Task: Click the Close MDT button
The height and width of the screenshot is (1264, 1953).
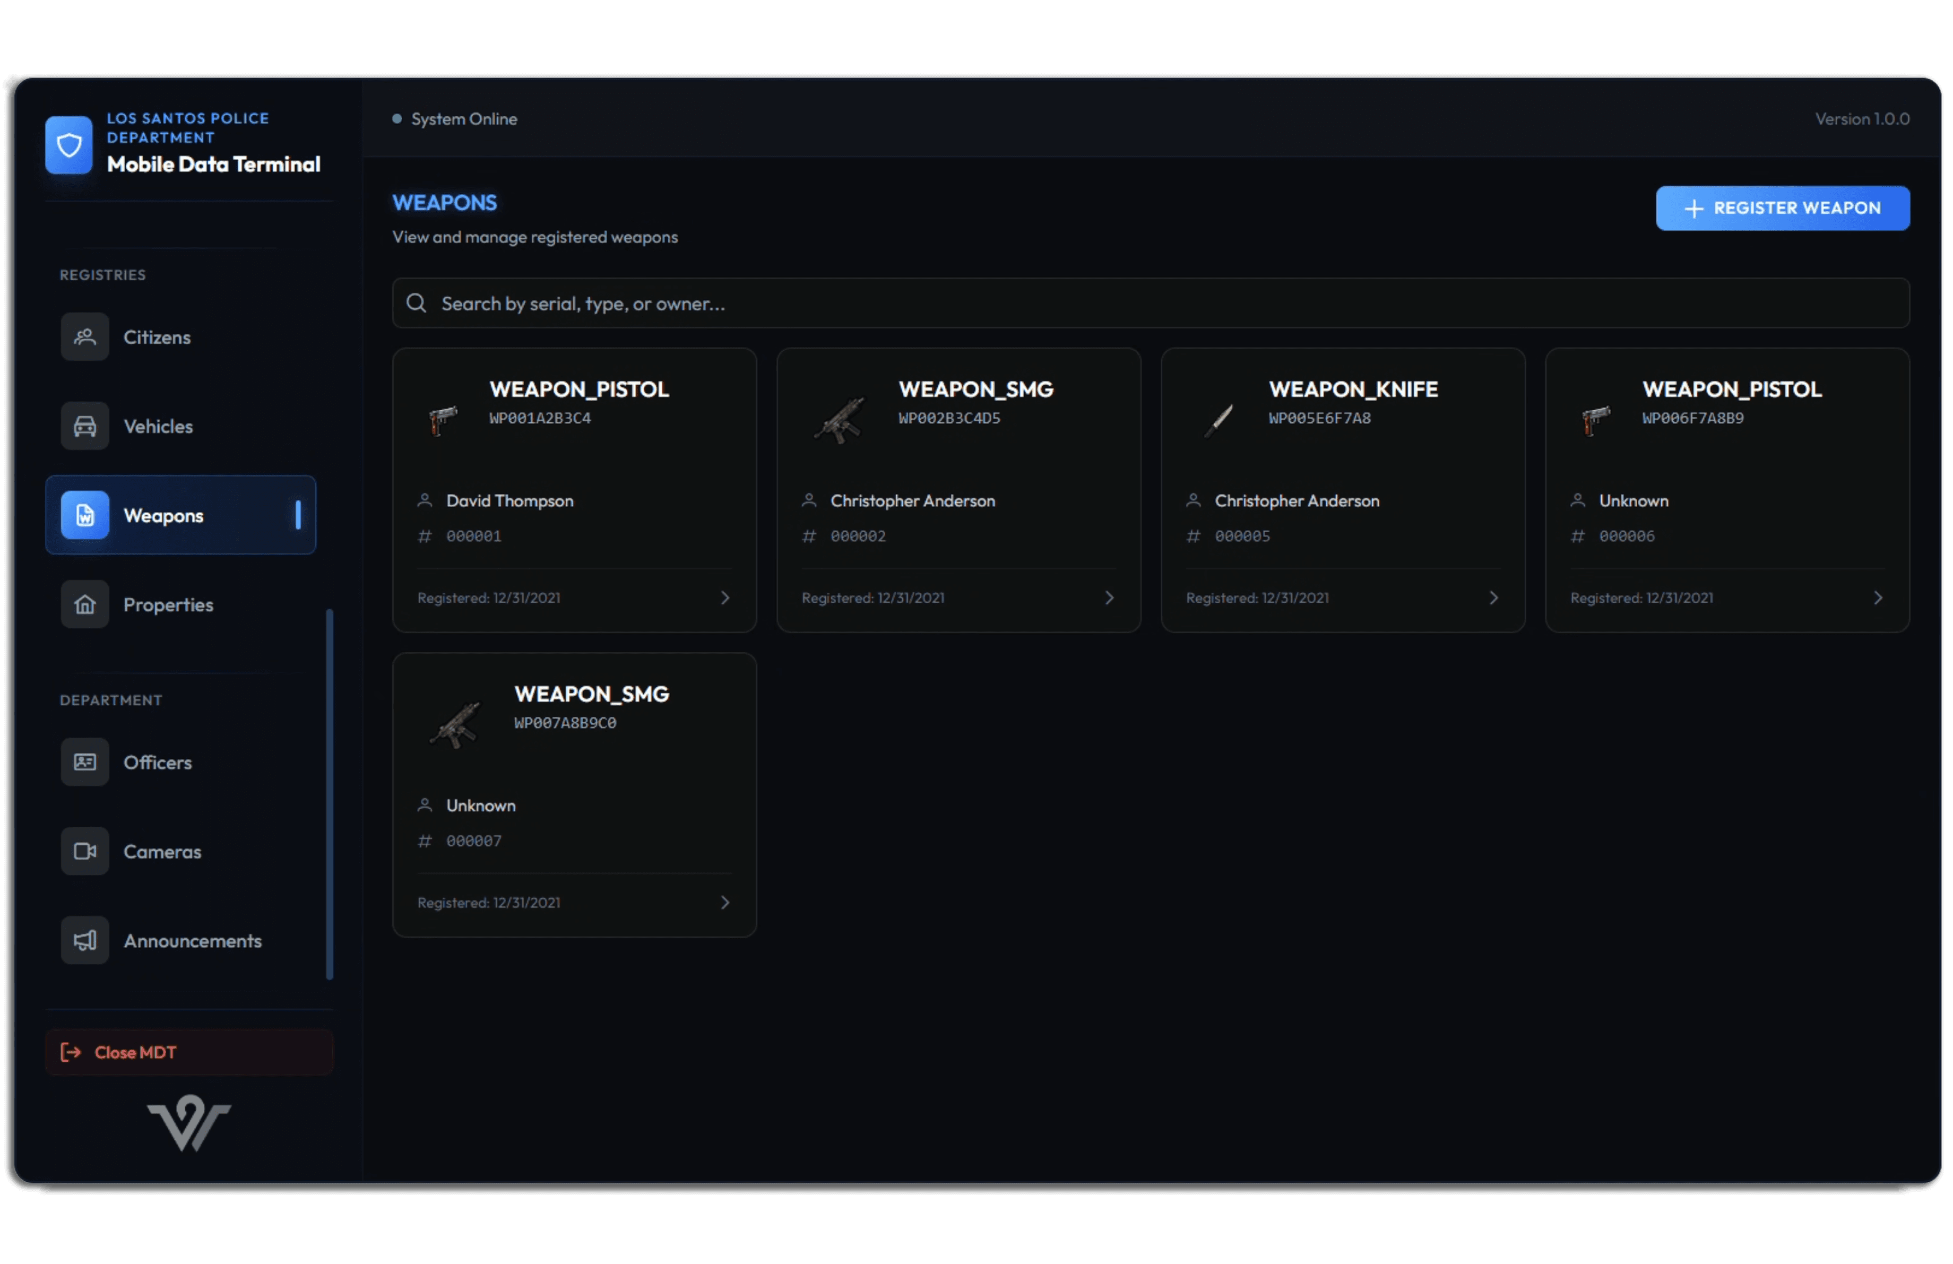Action: click(189, 1053)
